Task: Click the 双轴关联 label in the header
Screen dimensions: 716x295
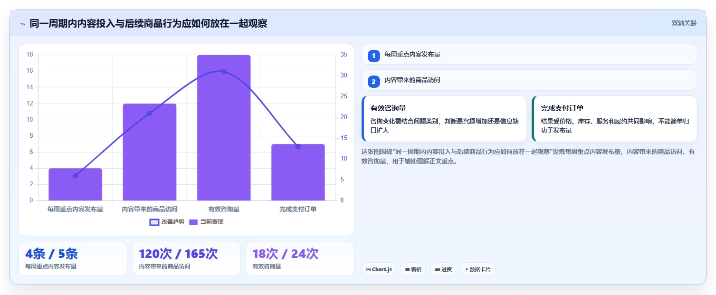Action: 684,23
